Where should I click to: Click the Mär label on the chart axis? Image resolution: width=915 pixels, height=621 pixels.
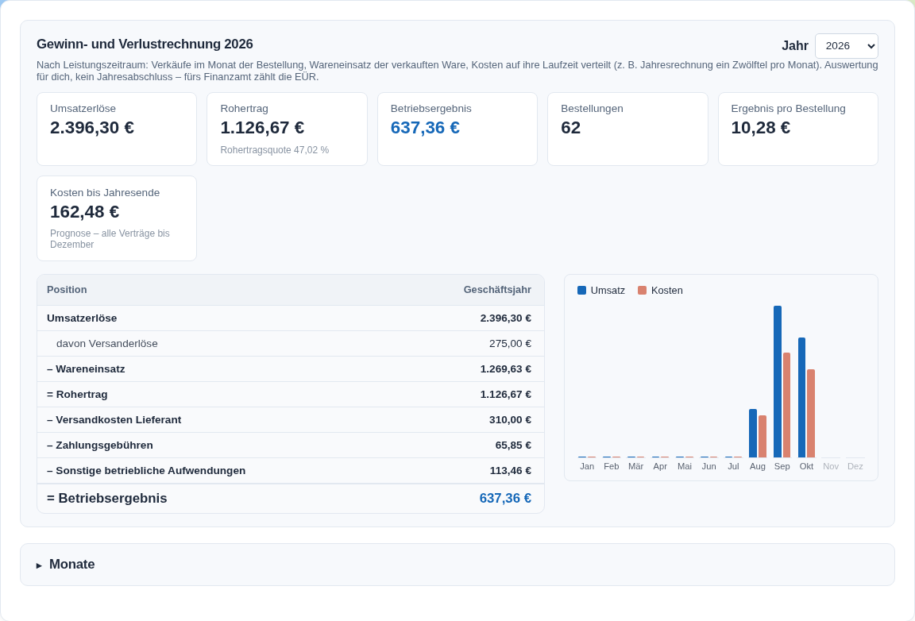coord(635,466)
